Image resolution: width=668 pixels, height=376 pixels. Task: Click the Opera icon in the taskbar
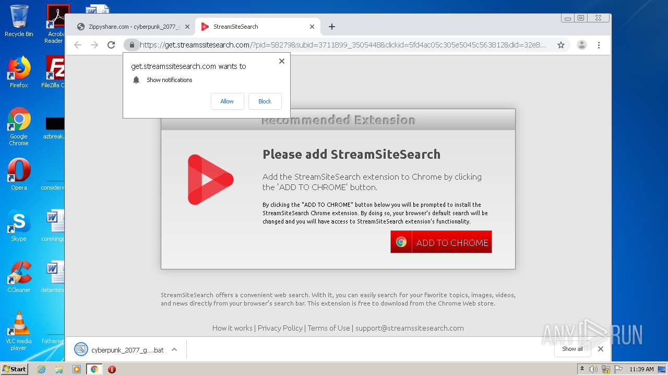click(x=112, y=369)
